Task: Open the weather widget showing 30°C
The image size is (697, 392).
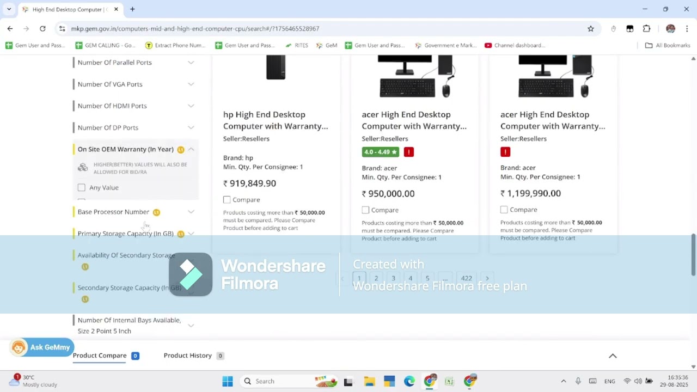Action: pyautogui.click(x=33, y=381)
